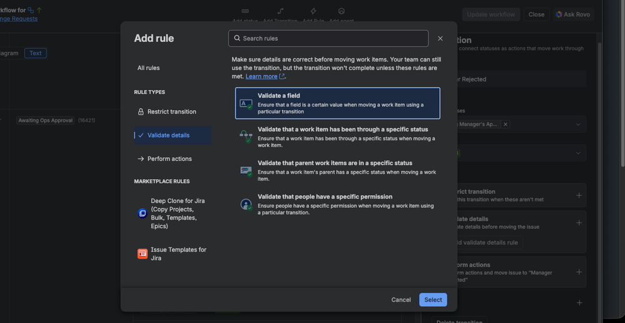Expand the second dropdown chevron in transition panel
625x323 pixels.
578,153
